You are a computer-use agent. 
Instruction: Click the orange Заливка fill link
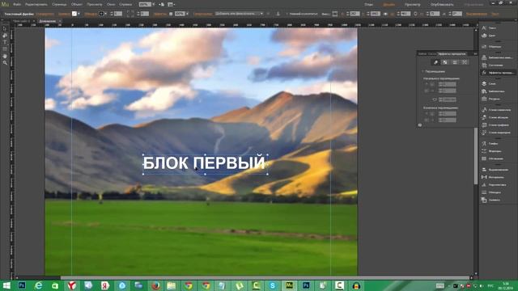click(64, 14)
